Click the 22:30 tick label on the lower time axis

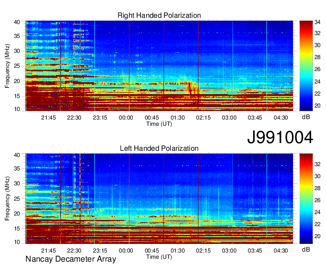pos(74,251)
